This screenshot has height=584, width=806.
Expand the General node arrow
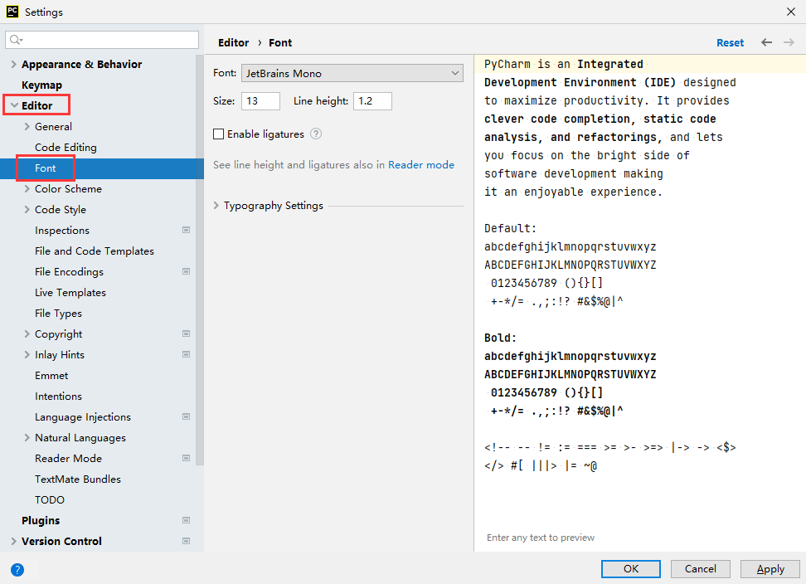[x=27, y=126]
